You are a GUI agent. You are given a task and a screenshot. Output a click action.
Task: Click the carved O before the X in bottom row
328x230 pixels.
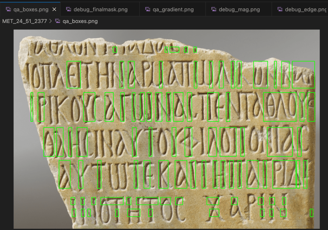[166, 209]
